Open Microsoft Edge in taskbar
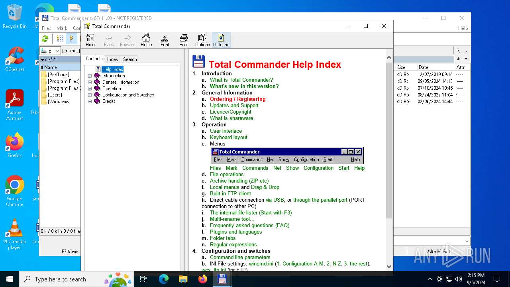The height and width of the screenshot is (287, 510). 164,279
